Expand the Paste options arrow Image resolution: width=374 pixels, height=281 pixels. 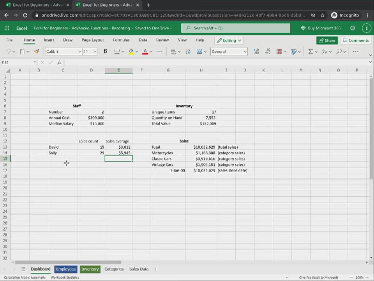(28, 52)
